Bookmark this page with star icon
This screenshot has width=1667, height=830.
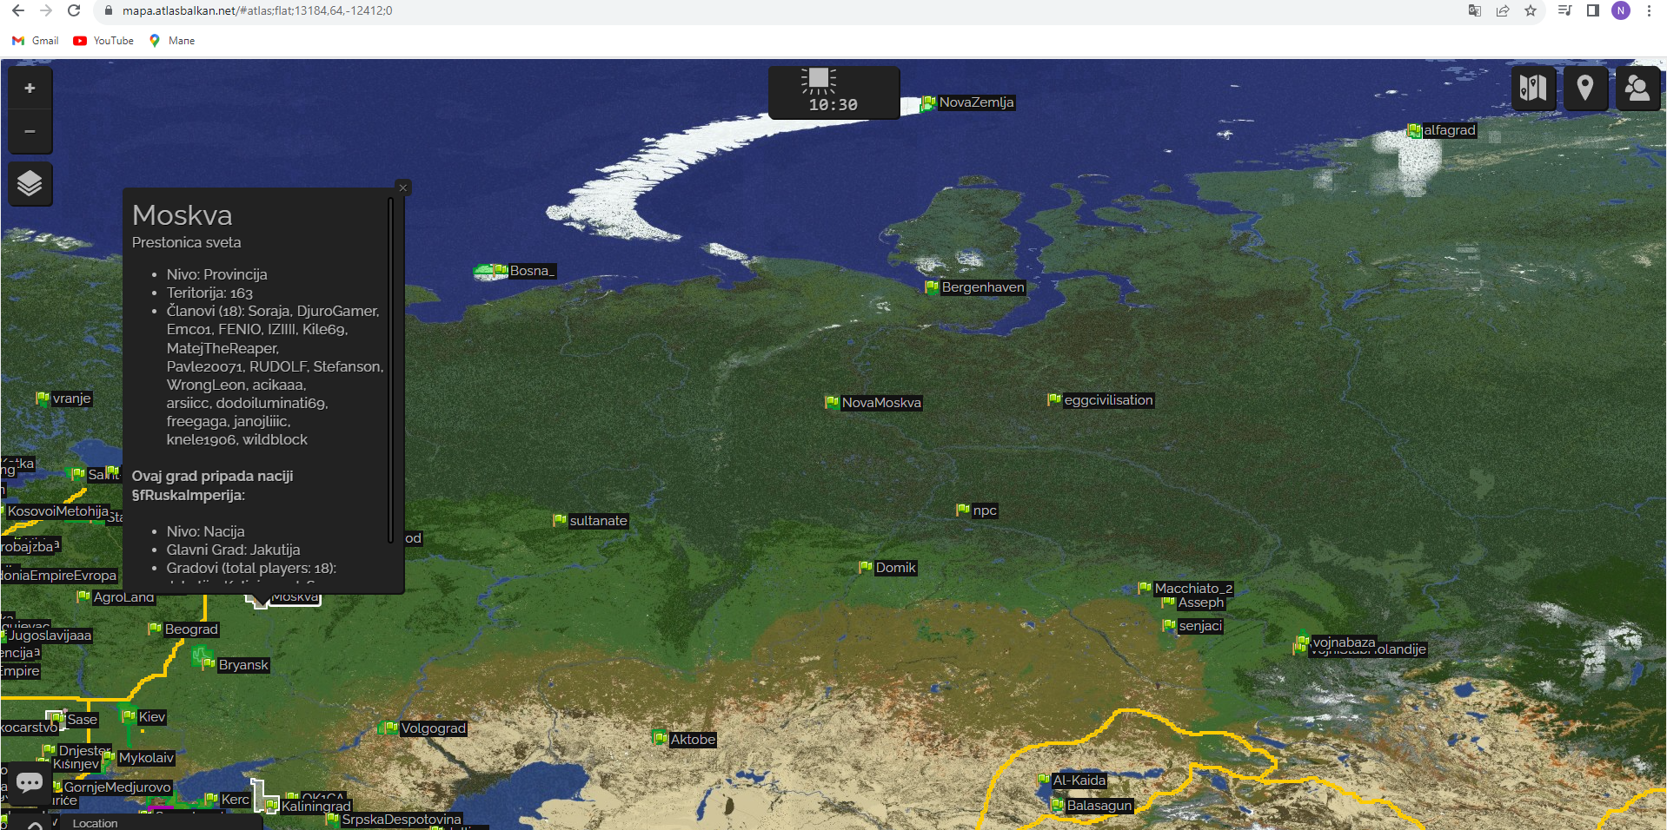click(x=1531, y=10)
